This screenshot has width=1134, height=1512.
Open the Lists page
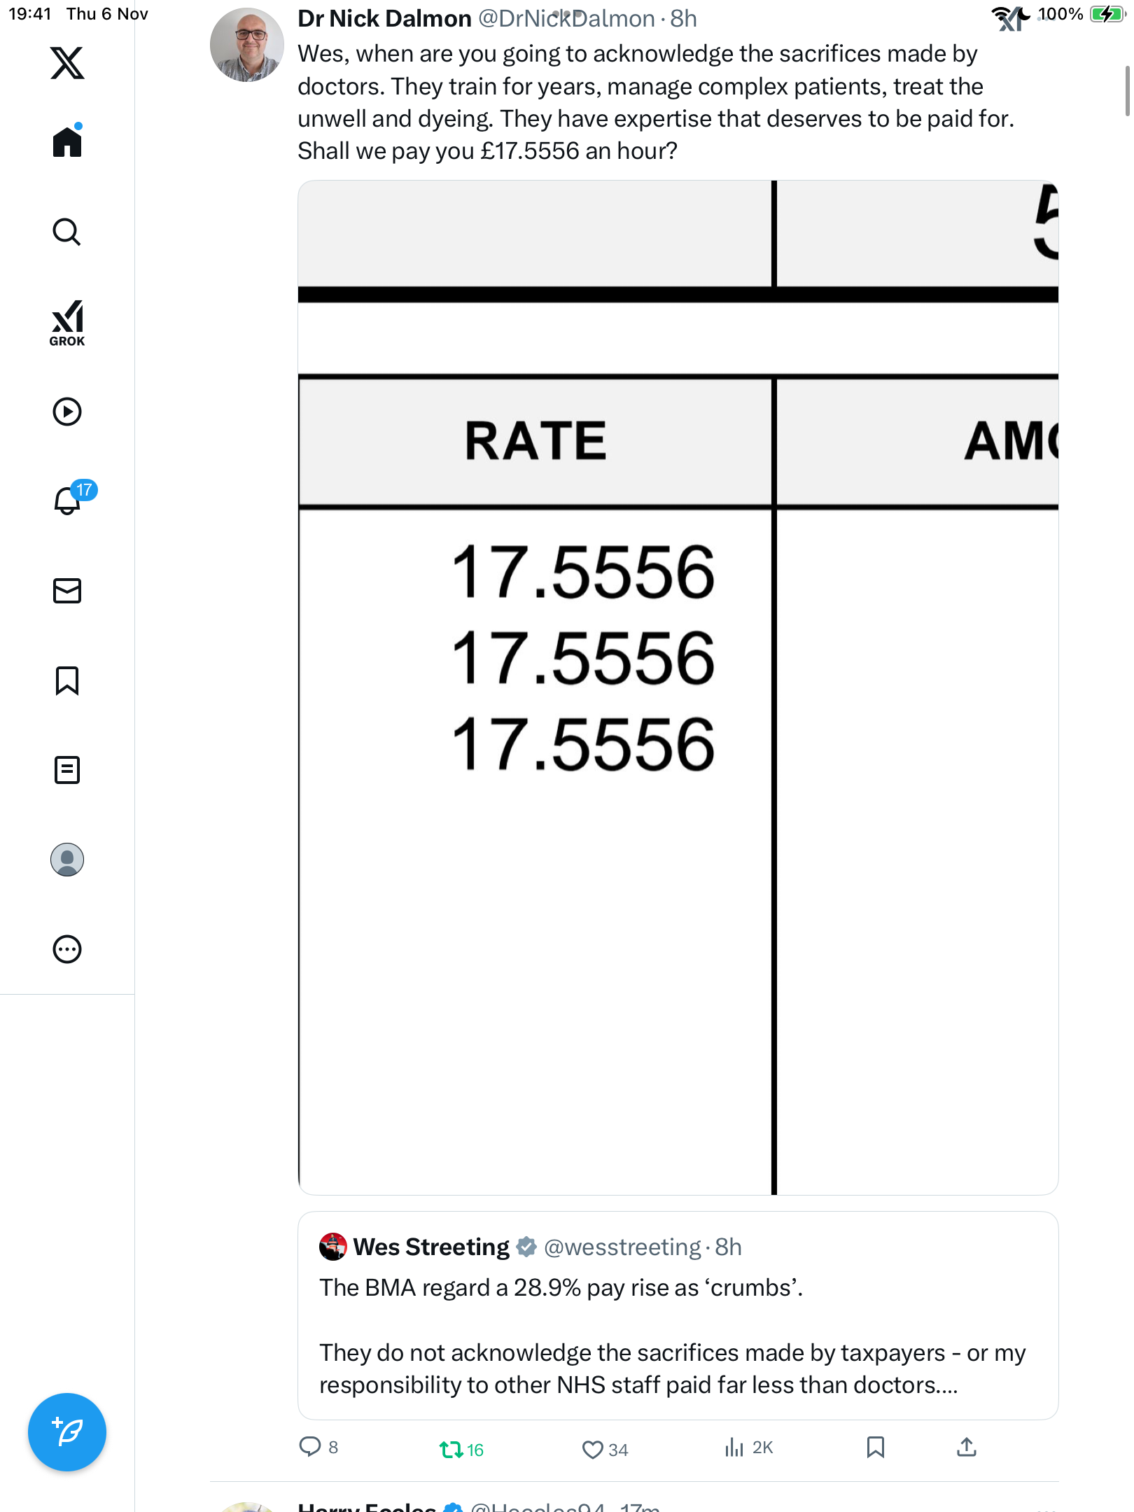point(67,770)
